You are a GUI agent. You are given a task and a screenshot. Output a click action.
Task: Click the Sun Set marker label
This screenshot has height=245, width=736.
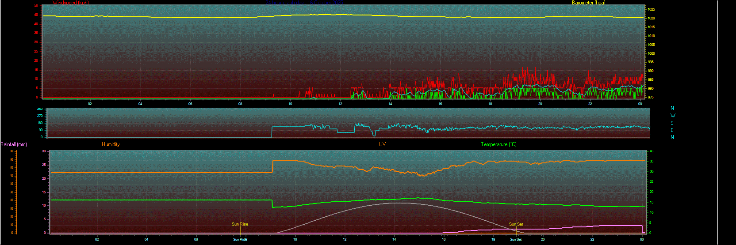click(x=516, y=224)
